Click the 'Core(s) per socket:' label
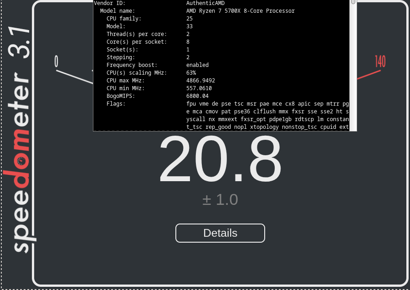 pos(137,42)
